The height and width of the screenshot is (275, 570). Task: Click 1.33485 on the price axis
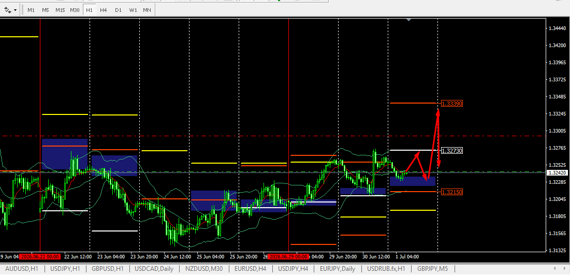(557, 96)
